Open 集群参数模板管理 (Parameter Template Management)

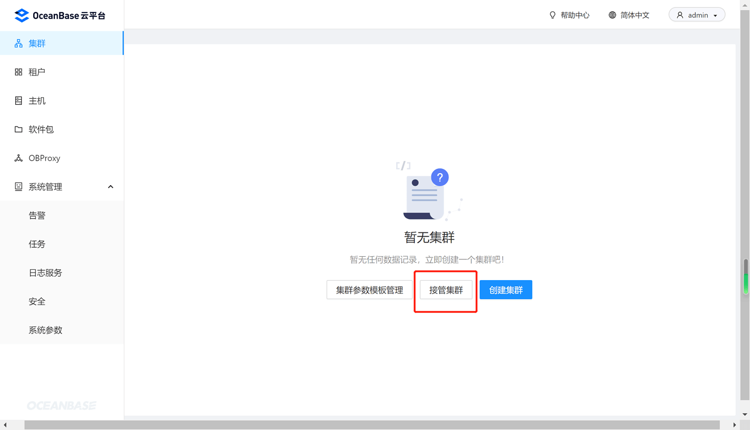(370, 289)
